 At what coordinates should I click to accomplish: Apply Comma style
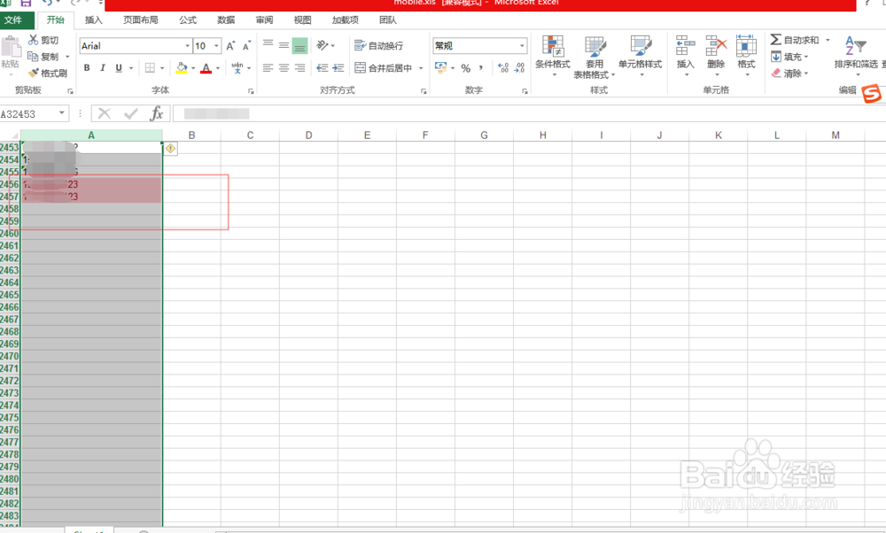(481, 68)
